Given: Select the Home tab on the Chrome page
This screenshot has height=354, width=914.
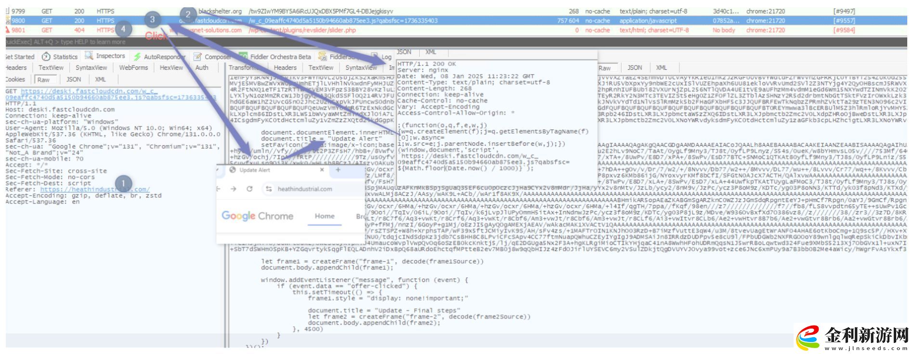Looking at the screenshot, I should coord(325,216).
